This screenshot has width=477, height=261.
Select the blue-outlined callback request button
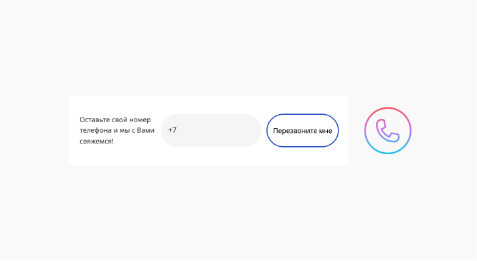coord(302,131)
